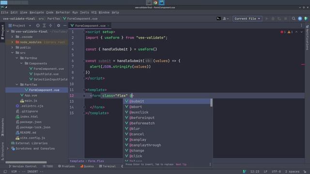The width and height of the screenshot is (310, 174).
Task: Click the Project tree horizontal scrollbar
Action: tap(26, 162)
